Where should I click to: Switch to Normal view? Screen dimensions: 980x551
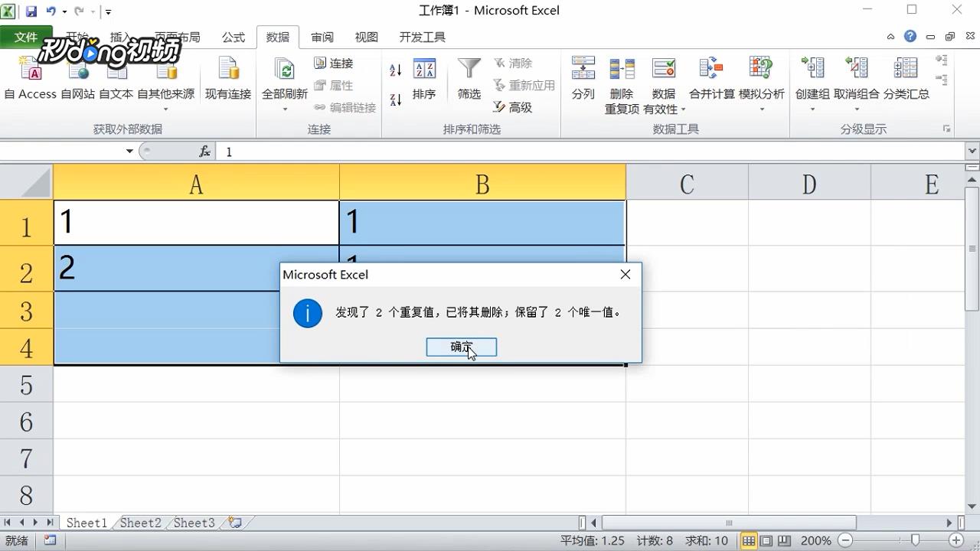tap(749, 541)
